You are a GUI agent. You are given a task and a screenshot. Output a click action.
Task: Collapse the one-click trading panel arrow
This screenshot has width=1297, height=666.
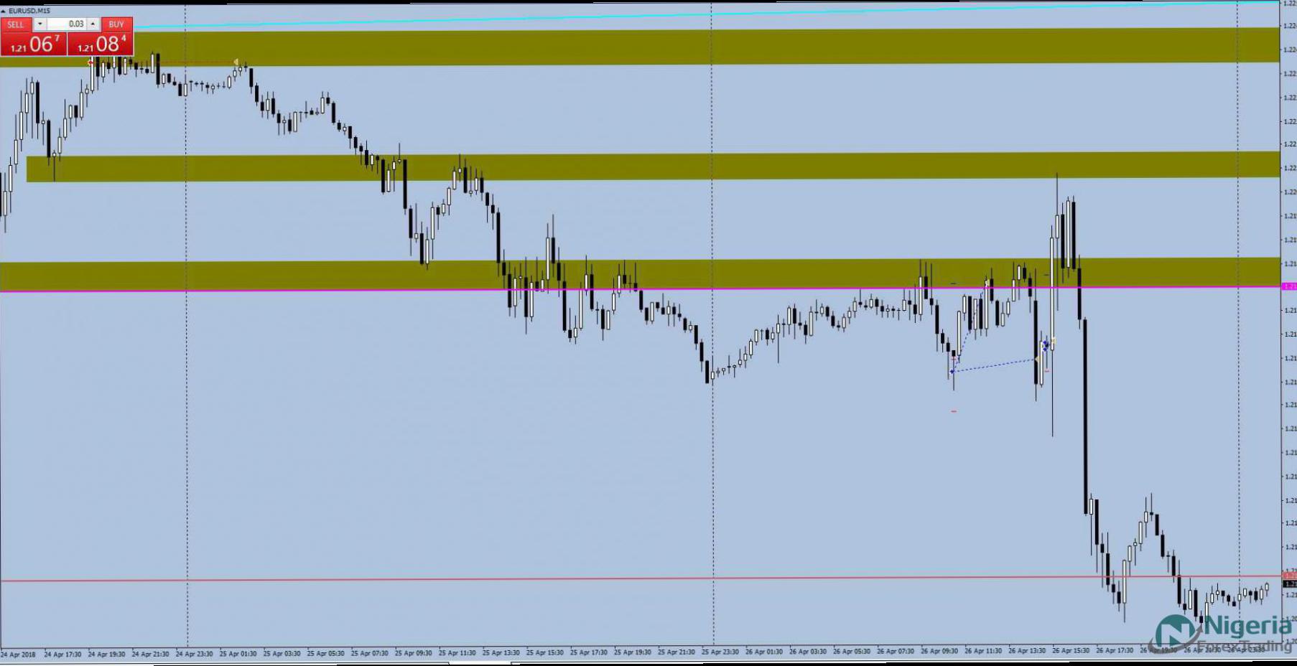(3, 11)
